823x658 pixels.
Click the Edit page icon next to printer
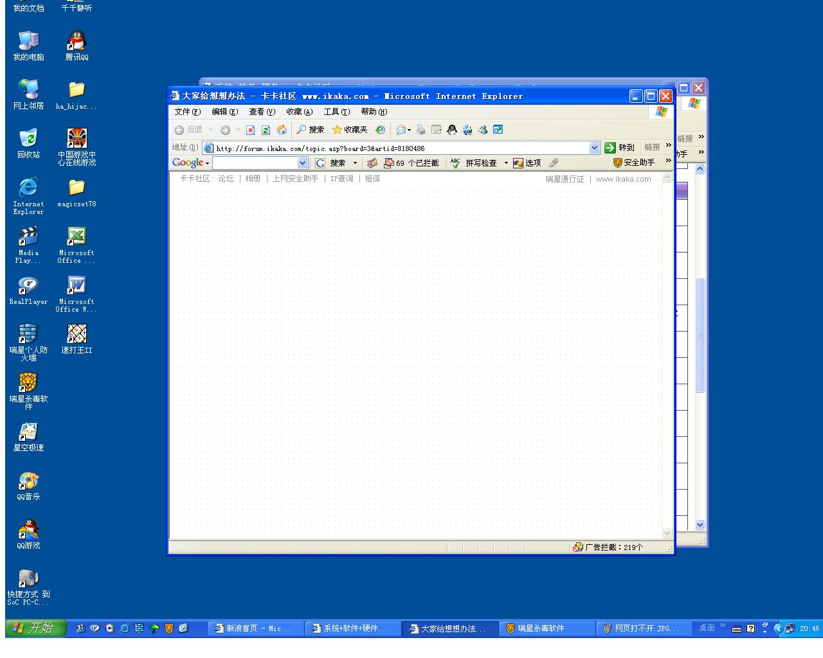pos(437,130)
